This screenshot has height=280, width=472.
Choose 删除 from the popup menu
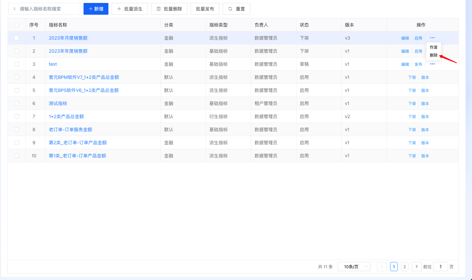coord(433,55)
